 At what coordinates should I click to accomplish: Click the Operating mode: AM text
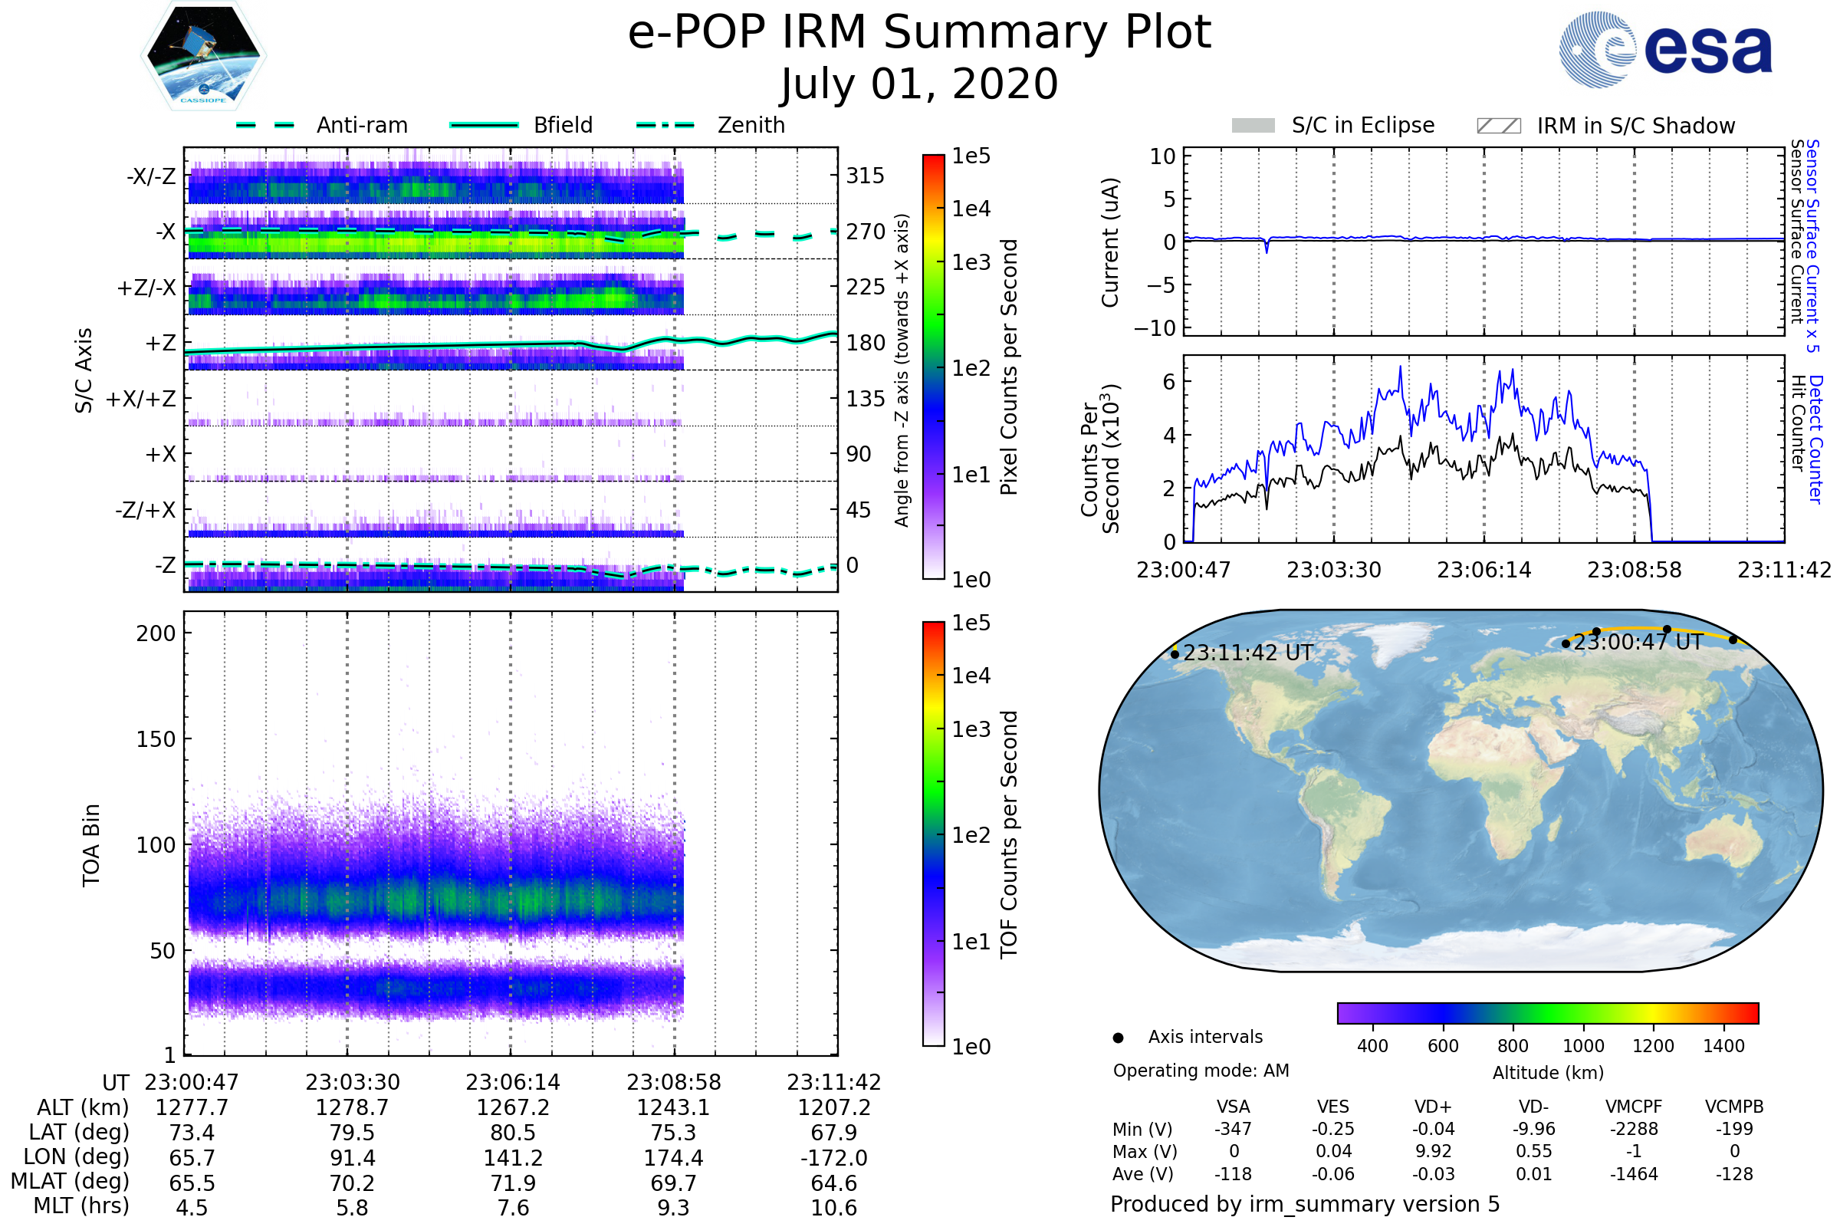[x=1201, y=1071]
